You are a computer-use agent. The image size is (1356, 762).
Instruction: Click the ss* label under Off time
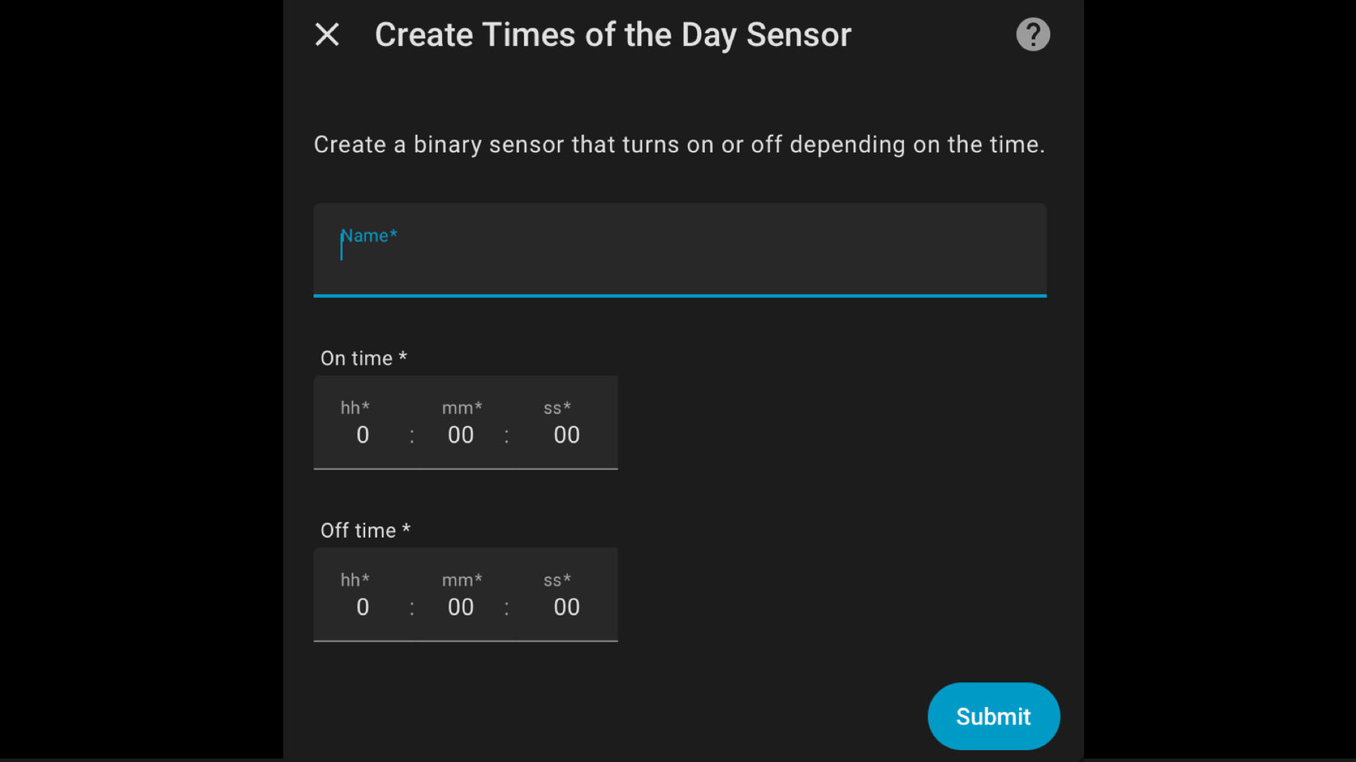click(x=557, y=581)
